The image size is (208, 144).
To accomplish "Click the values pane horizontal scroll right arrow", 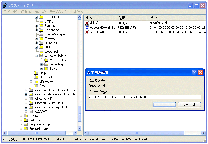I will pyautogui.click(x=203, y=133).
